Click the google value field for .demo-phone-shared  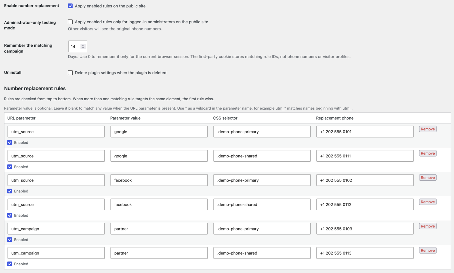tap(159, 156)
